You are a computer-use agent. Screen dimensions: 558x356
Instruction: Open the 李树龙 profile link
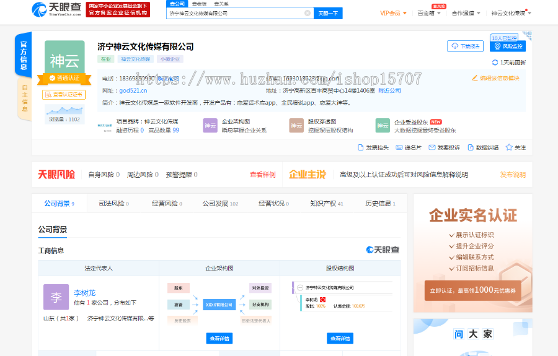pos(85,293)
